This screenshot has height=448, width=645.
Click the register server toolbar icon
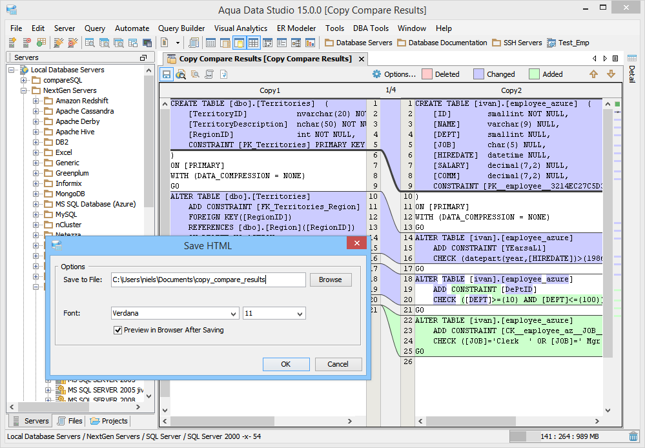coord(13,43)
